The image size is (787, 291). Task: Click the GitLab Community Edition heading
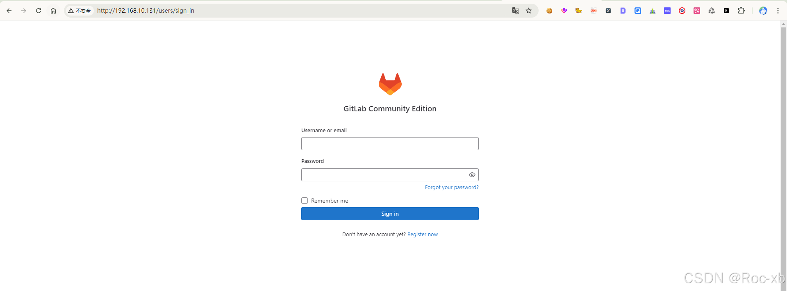pos(390,109)
